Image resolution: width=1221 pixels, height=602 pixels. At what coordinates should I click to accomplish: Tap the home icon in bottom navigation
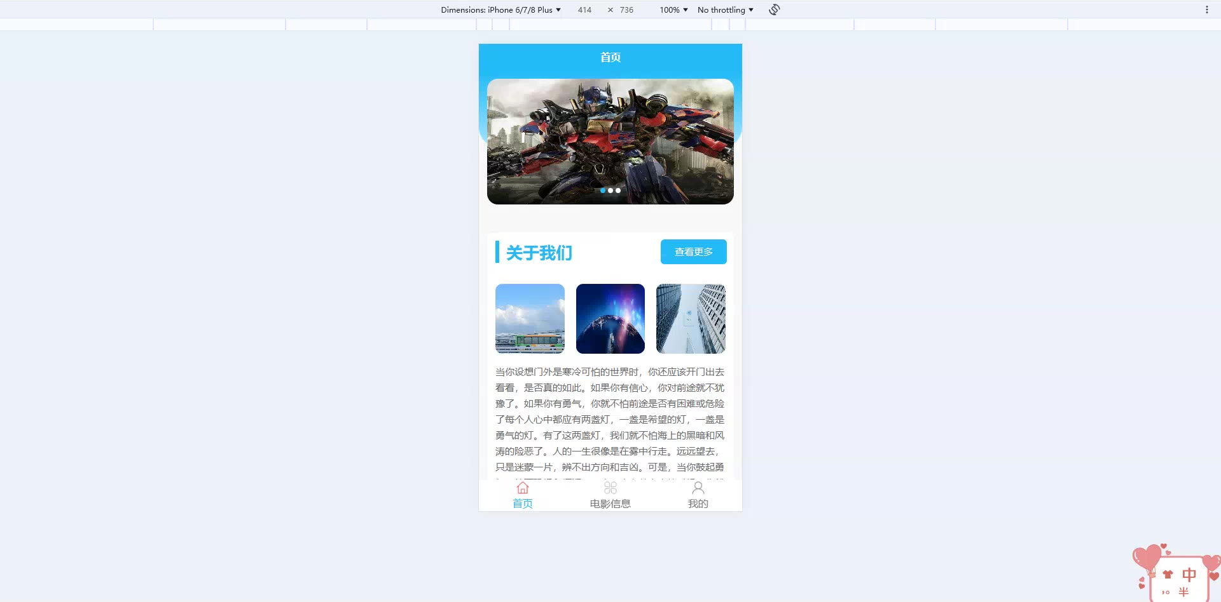pyautogui.click(x=523, y=488)
